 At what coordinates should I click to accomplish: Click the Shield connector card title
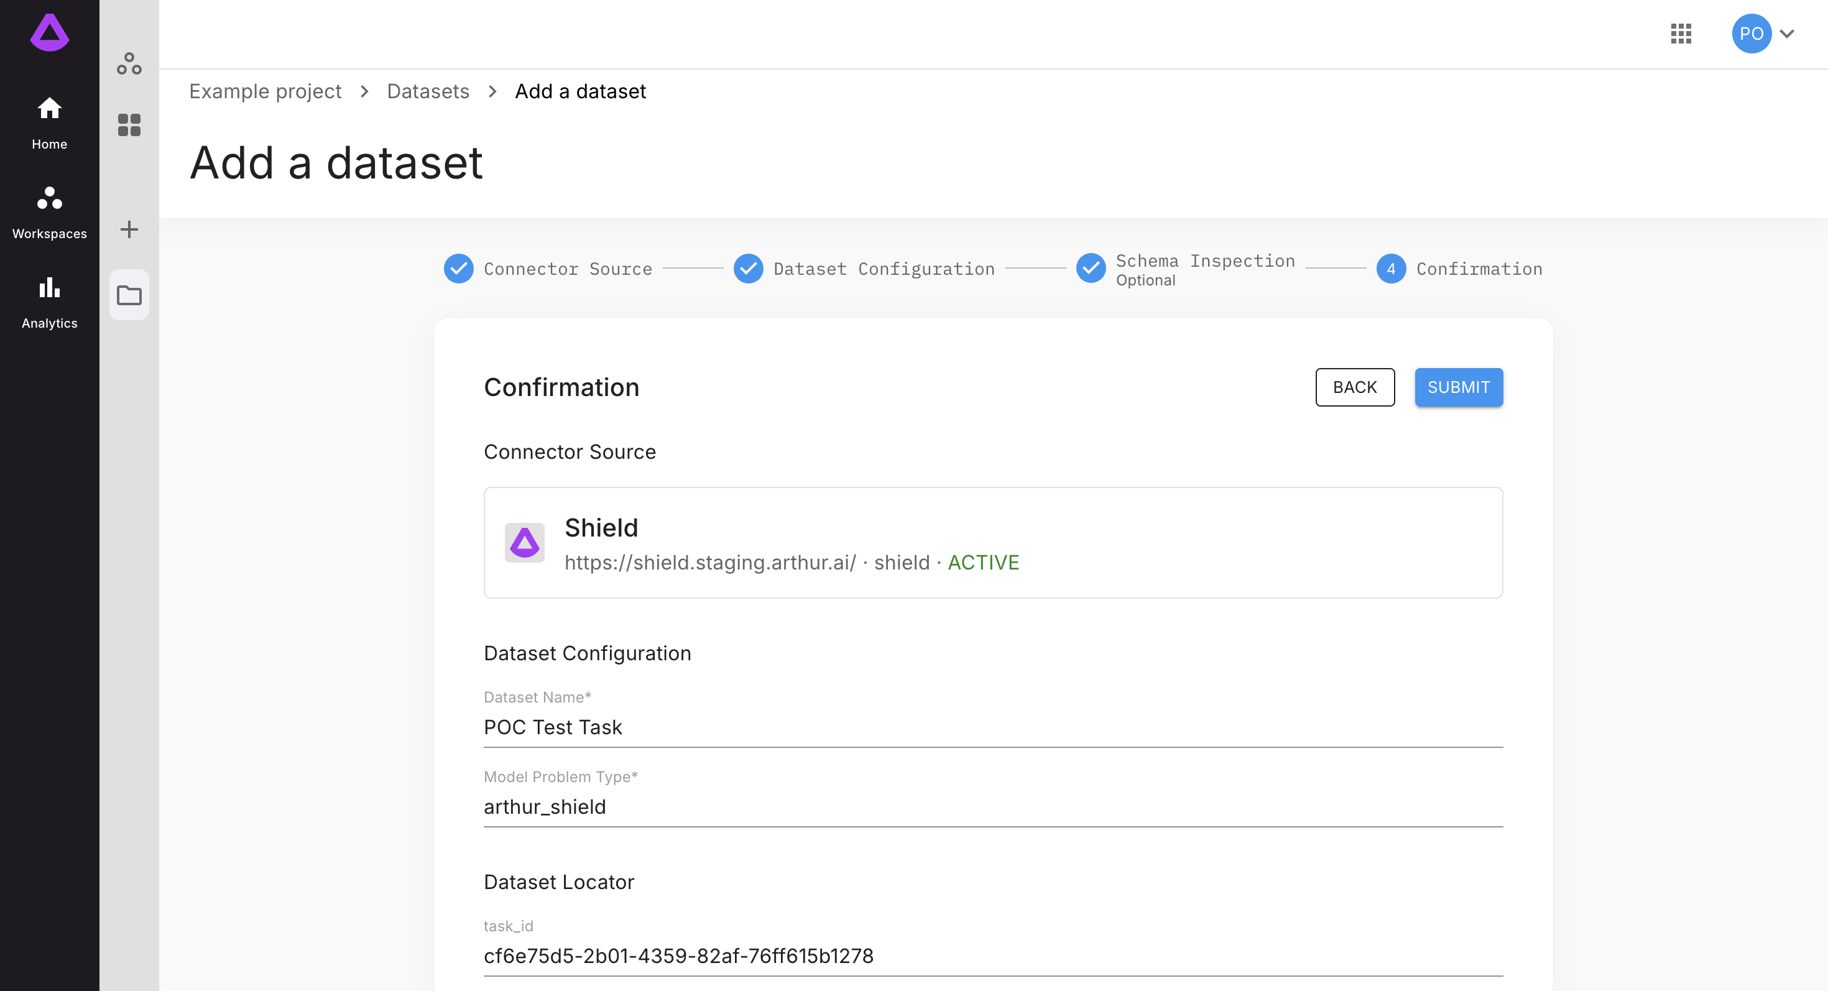601,527
